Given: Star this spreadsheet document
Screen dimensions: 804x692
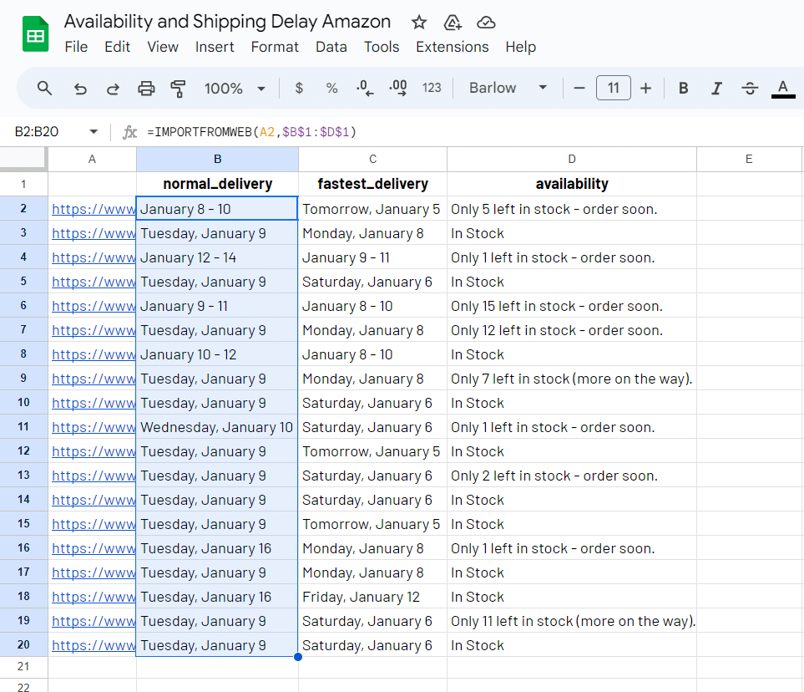Looking at the screenshot, I should 419,22.
